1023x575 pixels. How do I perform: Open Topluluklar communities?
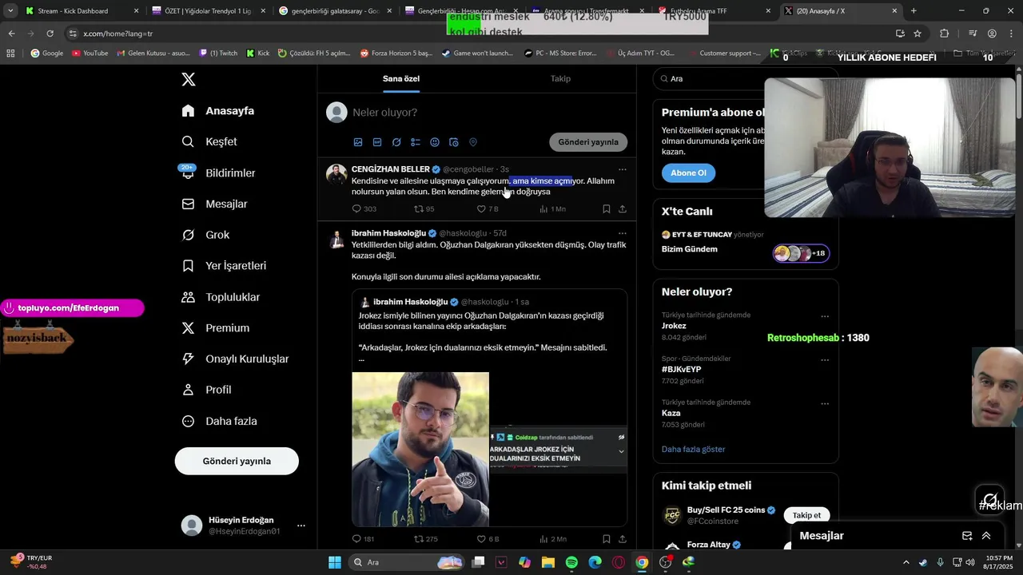click(x=221, y=297)
